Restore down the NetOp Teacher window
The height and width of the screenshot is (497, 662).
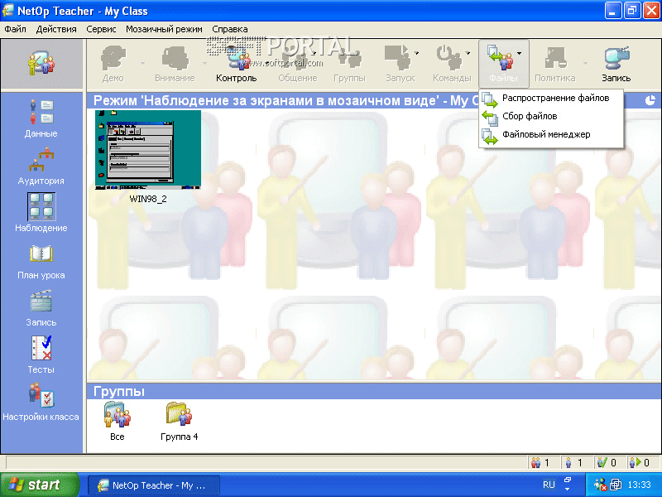(x=632, y=10)
